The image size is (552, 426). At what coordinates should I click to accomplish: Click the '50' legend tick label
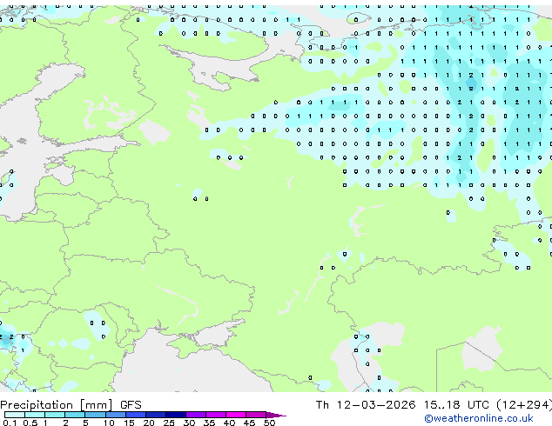269,423
